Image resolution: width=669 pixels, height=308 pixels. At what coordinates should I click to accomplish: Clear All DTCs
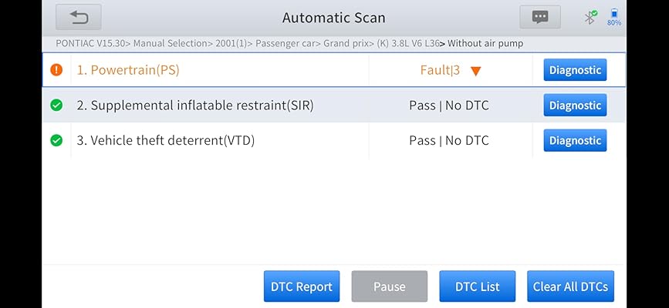coord(570,286)
